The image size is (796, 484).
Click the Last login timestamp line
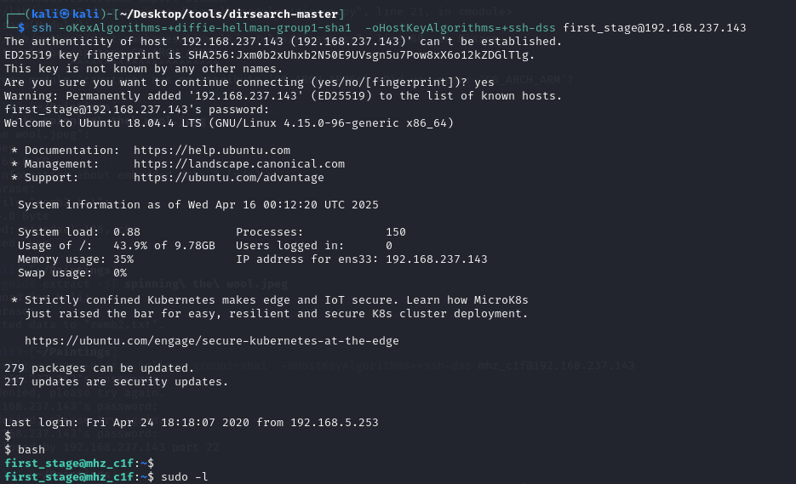pos(192,423)
